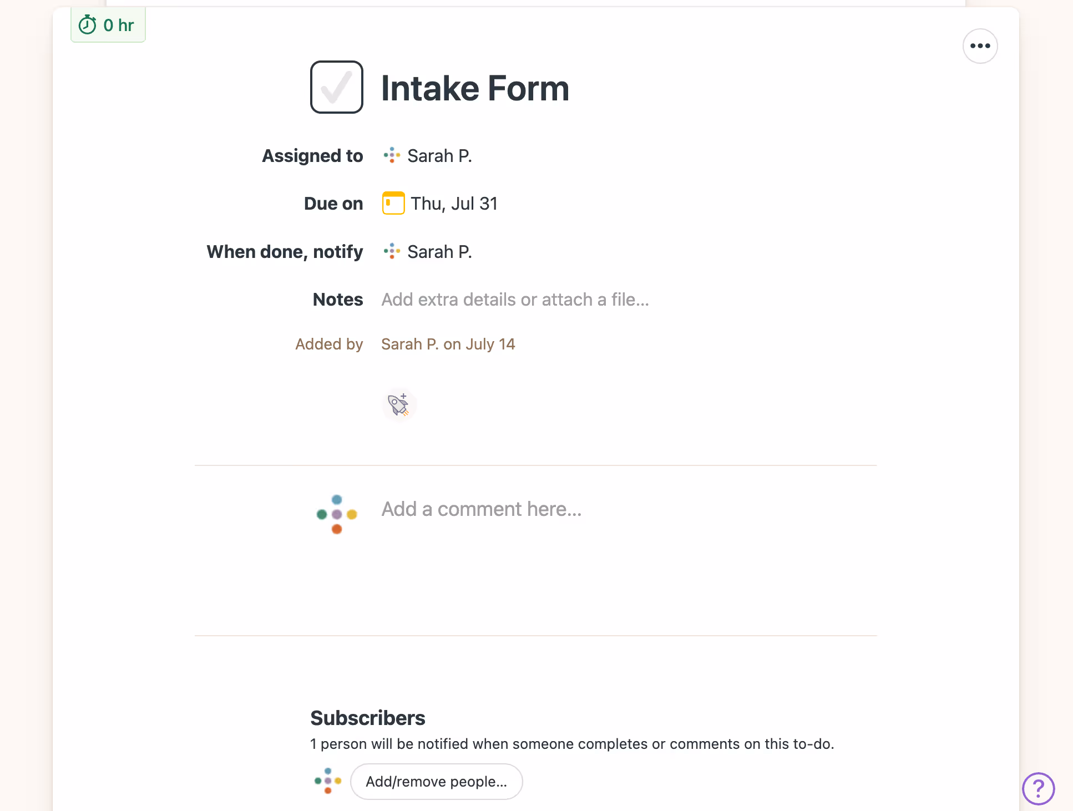
Task: Open the When done, notify section
Action: [439, 251]
